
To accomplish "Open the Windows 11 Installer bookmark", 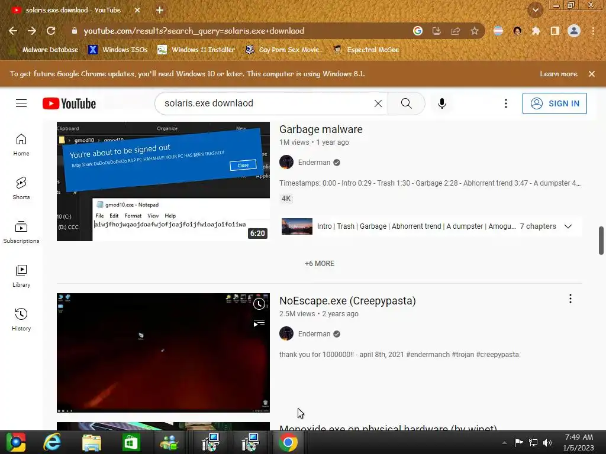I will click(x=196, y=50).
